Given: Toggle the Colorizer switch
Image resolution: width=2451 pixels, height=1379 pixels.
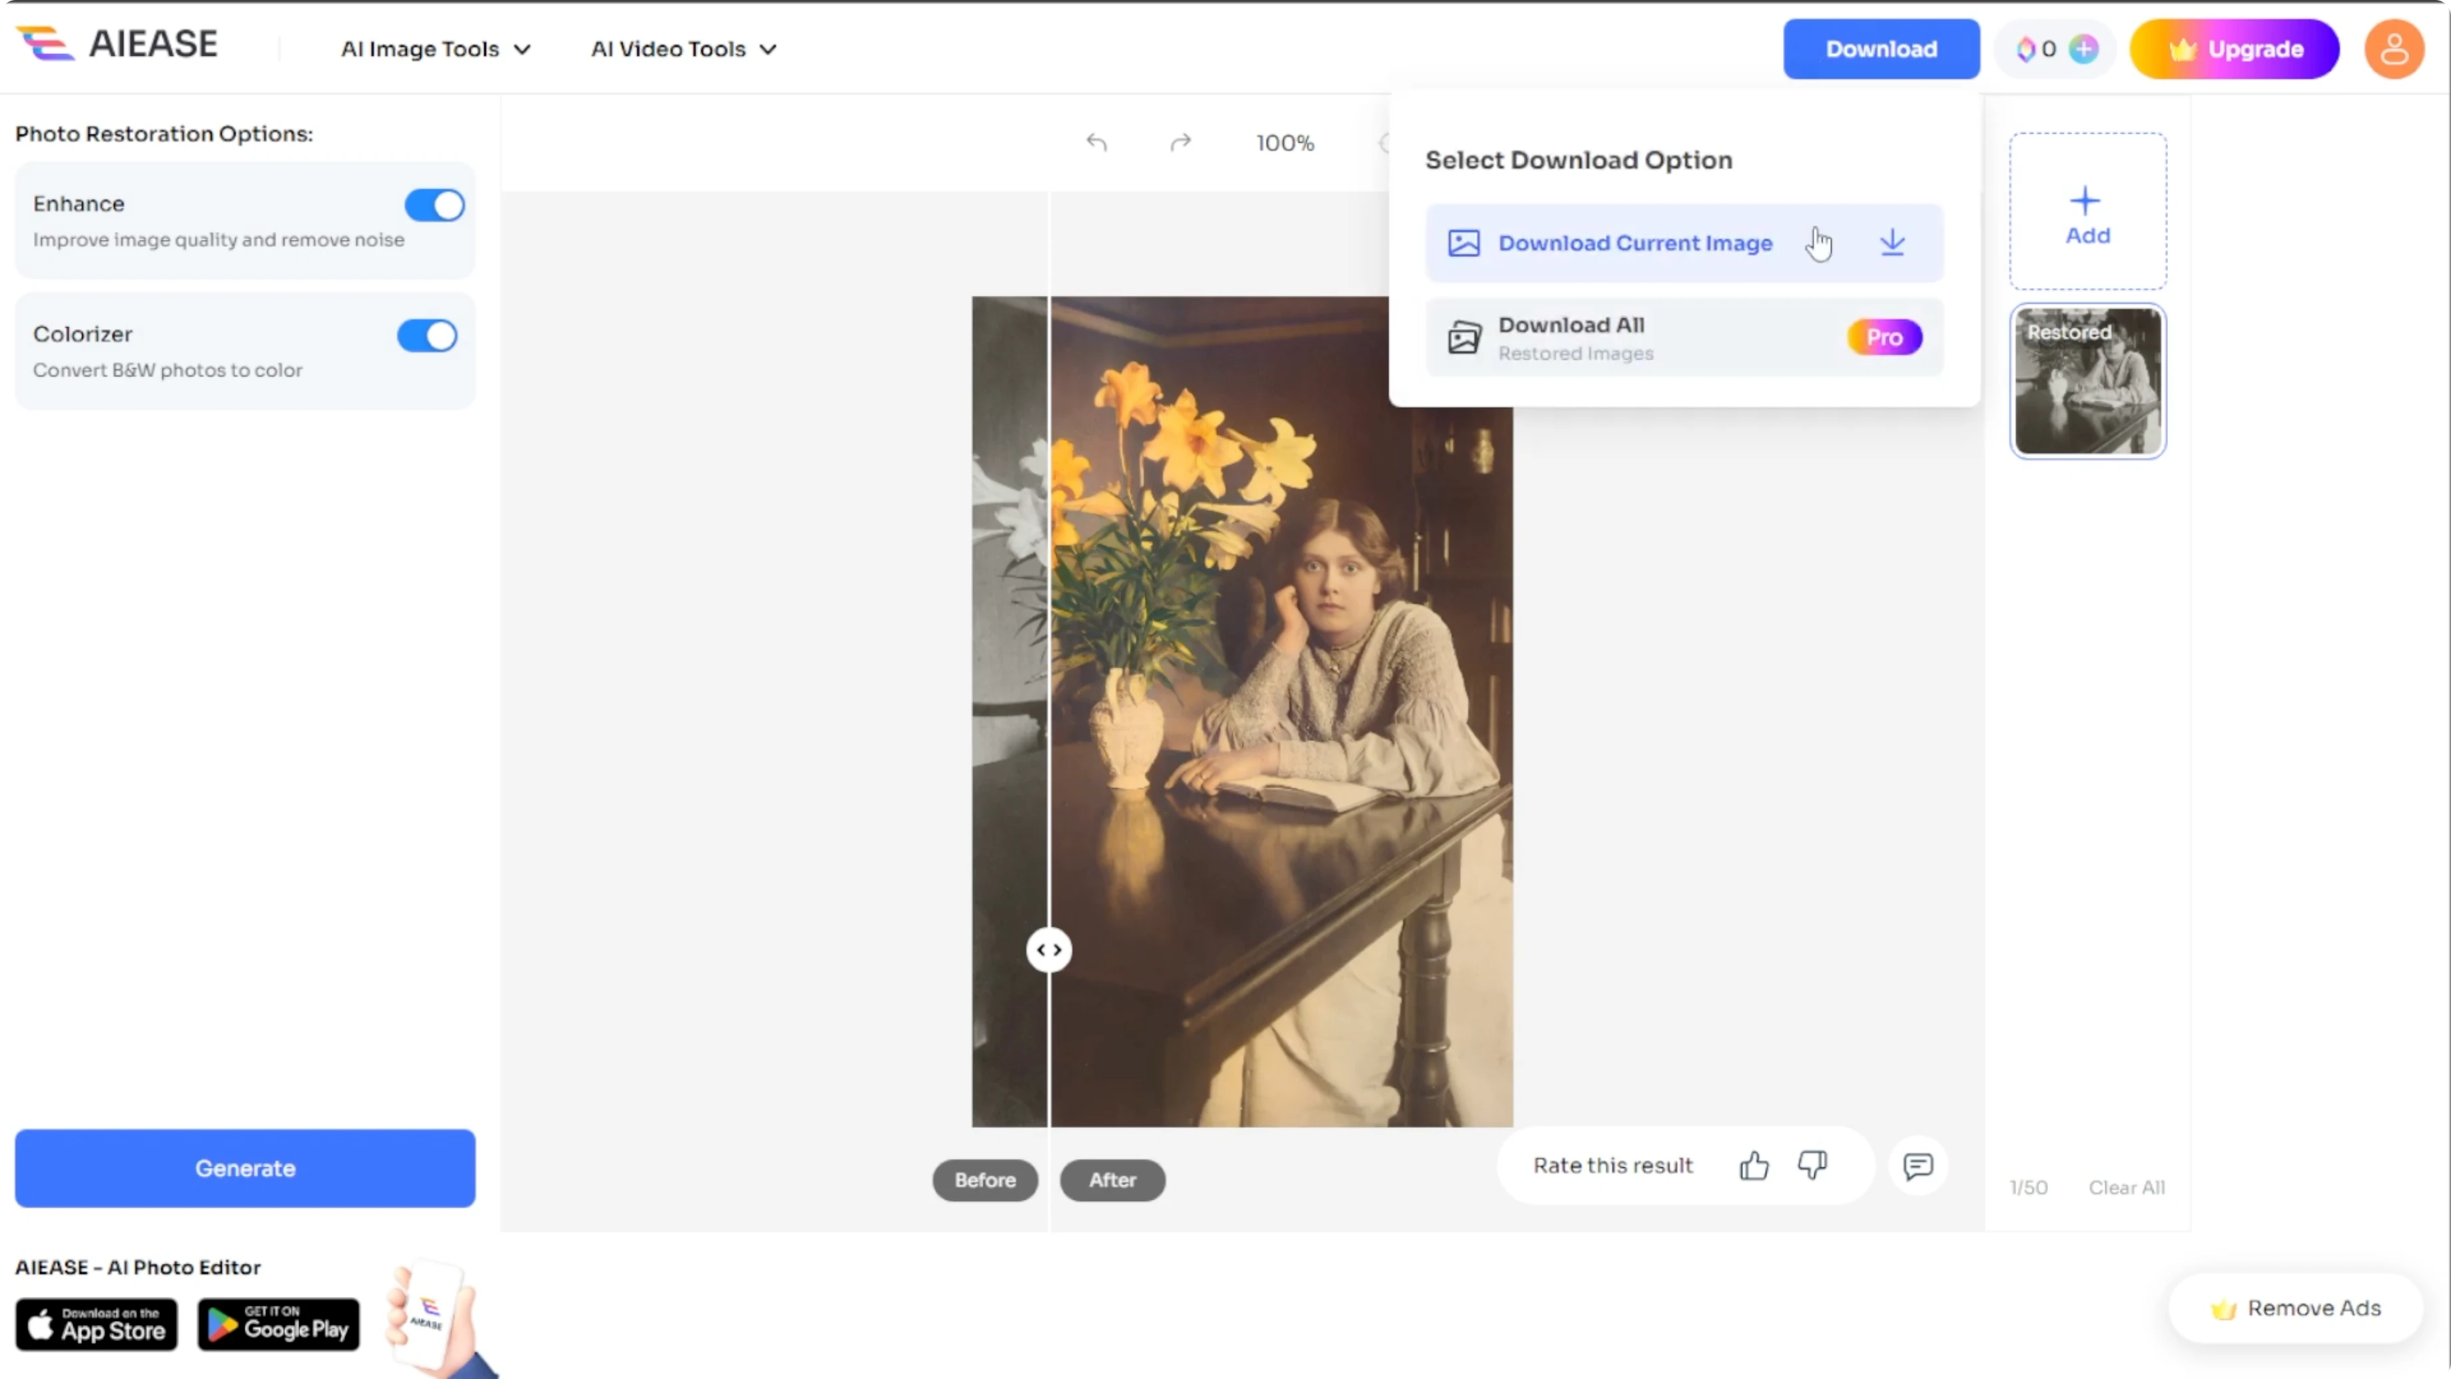Looking at the screenshot, I should pyautogui.click(x=427, y=335).
